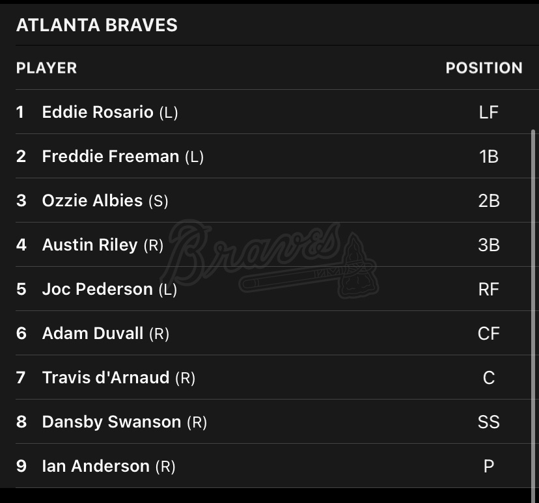Click the POSITION column header
The width and height of the screenshot is (539, 503).
click(x=484, y=68)
